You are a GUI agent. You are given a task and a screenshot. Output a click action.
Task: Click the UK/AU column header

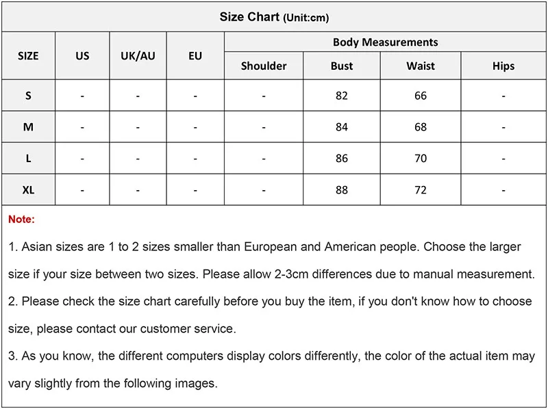coord(138,55)
